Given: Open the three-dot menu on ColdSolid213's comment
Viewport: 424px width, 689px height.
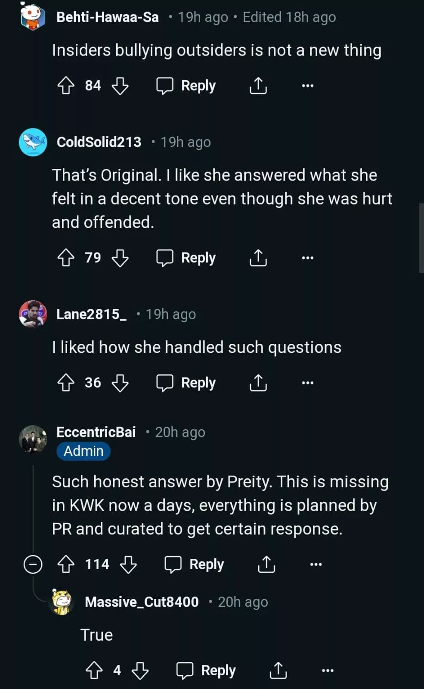Looking at the screenshot, I should pyautogui.click(x=308, y=258).
